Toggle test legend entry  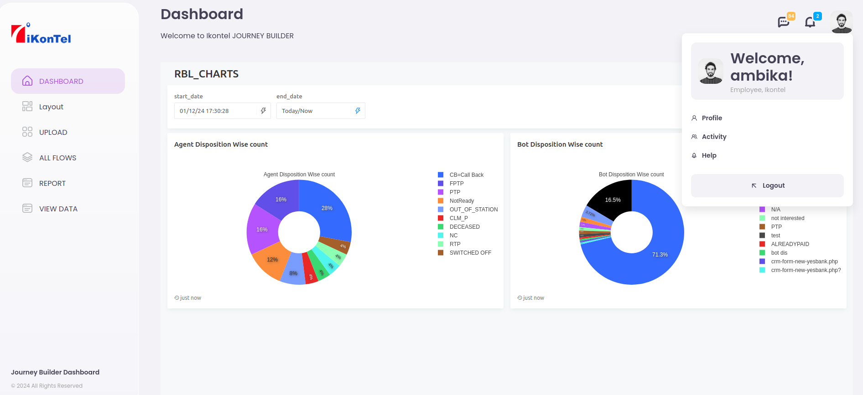pyautogui.click(x=770, y=236)
